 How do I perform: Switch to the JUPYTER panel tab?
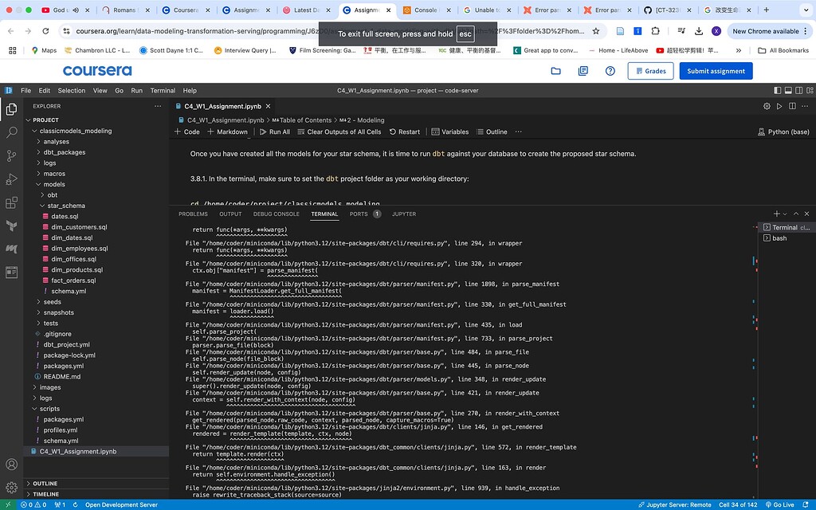(x=404, y=214)
